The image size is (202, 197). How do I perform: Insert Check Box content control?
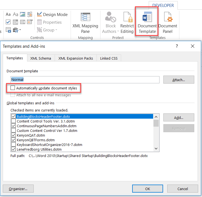(8, 22)
